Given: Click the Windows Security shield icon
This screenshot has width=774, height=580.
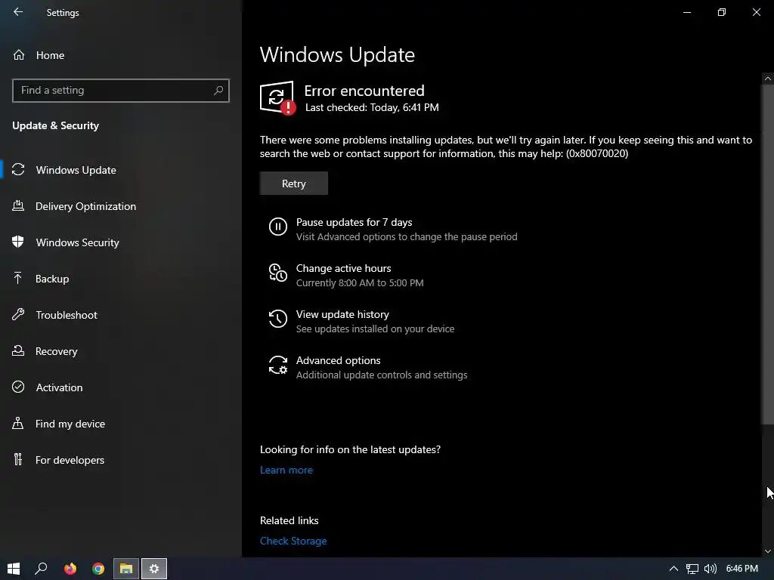Looking at the screenshot, I should pos(18,242).
